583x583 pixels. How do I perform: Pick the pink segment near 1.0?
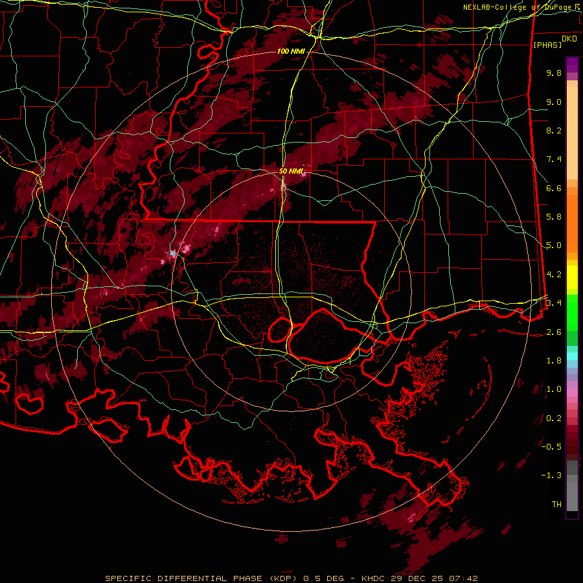(572, 393)
